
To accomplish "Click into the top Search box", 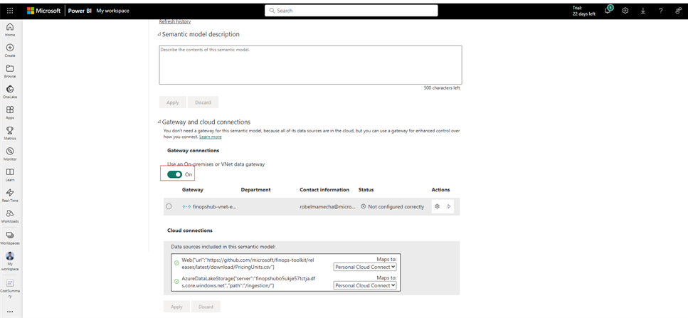I will coord(351,11).
